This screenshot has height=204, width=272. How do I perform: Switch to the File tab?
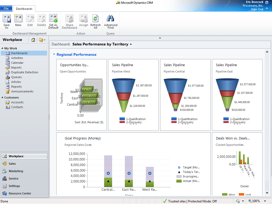(x=6, y=8)
